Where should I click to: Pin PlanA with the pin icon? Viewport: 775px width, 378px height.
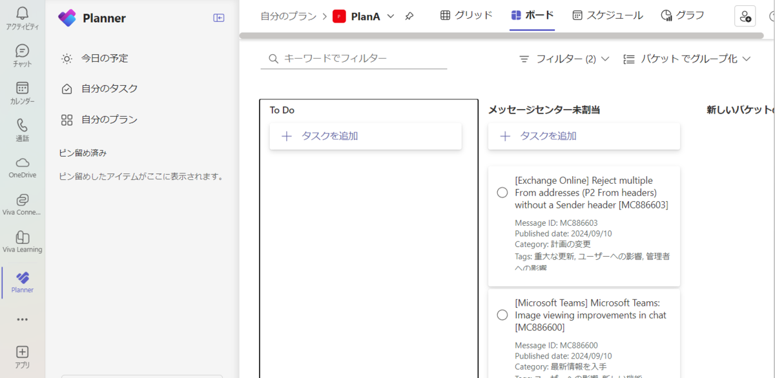click(x=409, y=16)
